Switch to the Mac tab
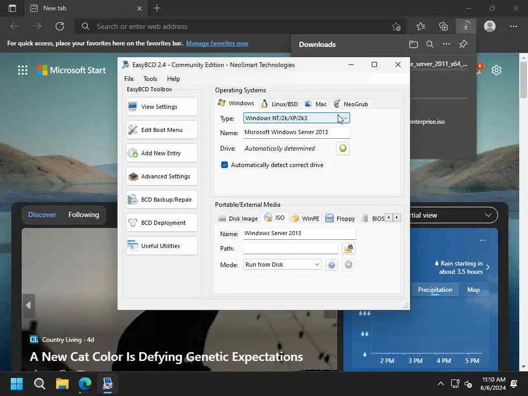Image resolution: width=528 pixels, height=396 pixels. (x=316, y=104)
